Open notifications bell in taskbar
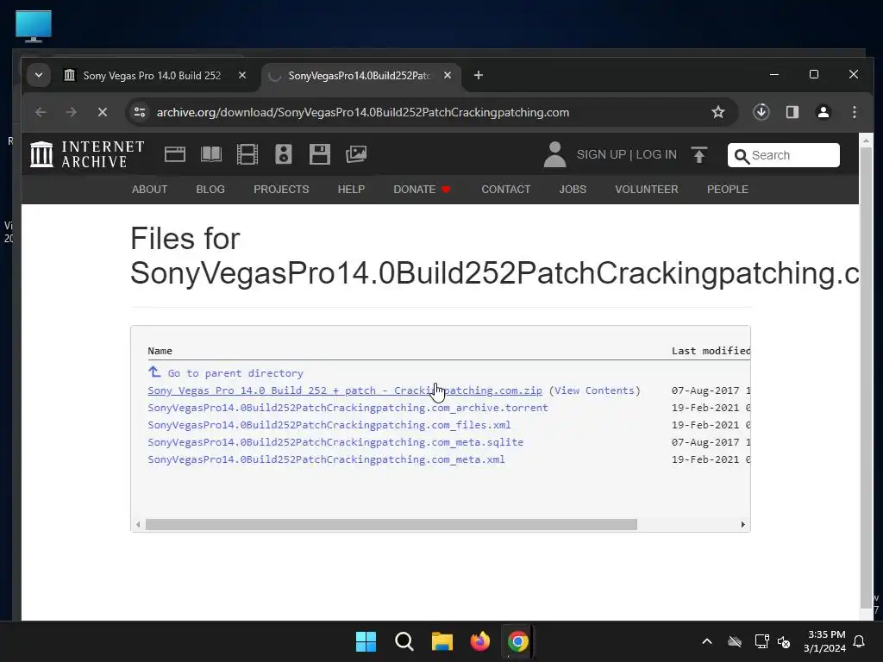 point(859,641)
